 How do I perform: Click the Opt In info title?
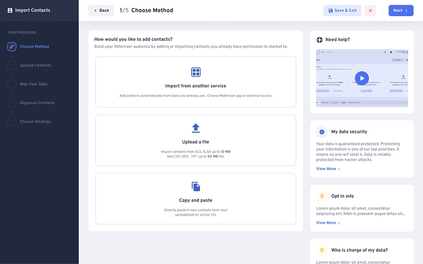click(343, 196)
